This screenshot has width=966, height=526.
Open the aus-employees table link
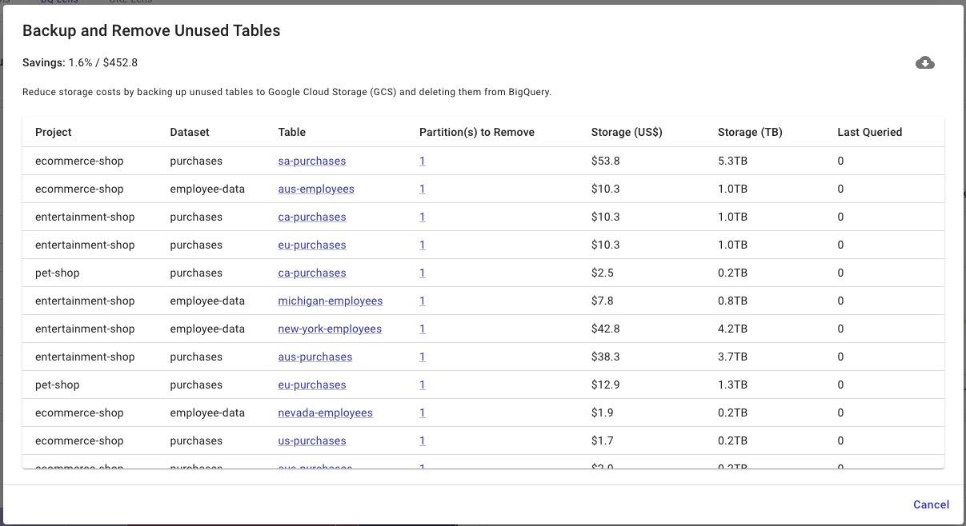tap(316, 189)
